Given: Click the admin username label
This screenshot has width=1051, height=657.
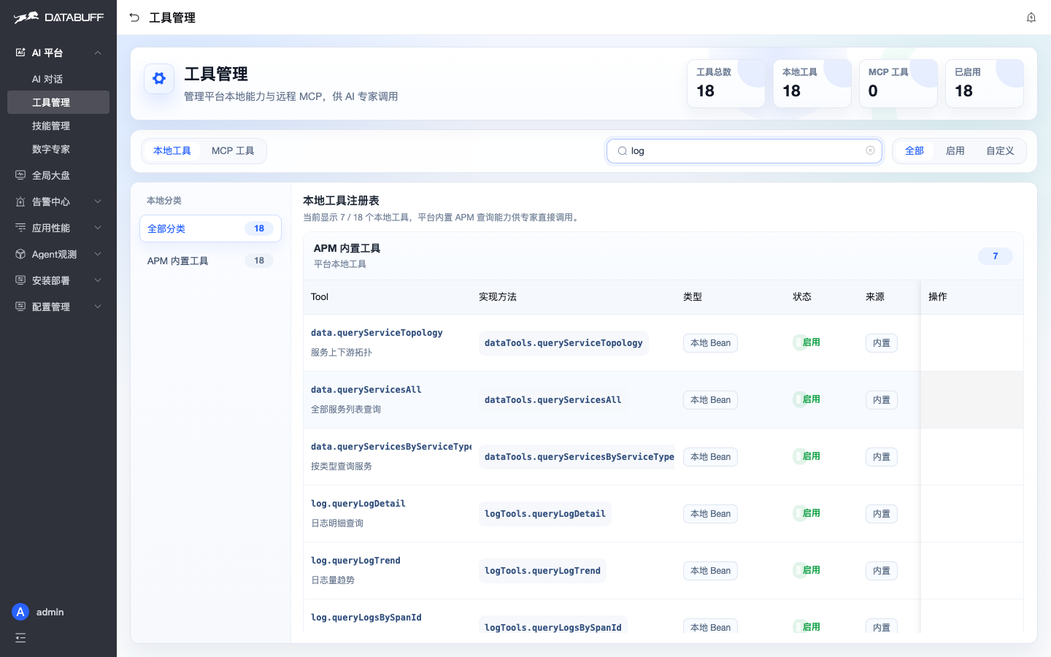Looking at the screenshot, I should (50, 612).
